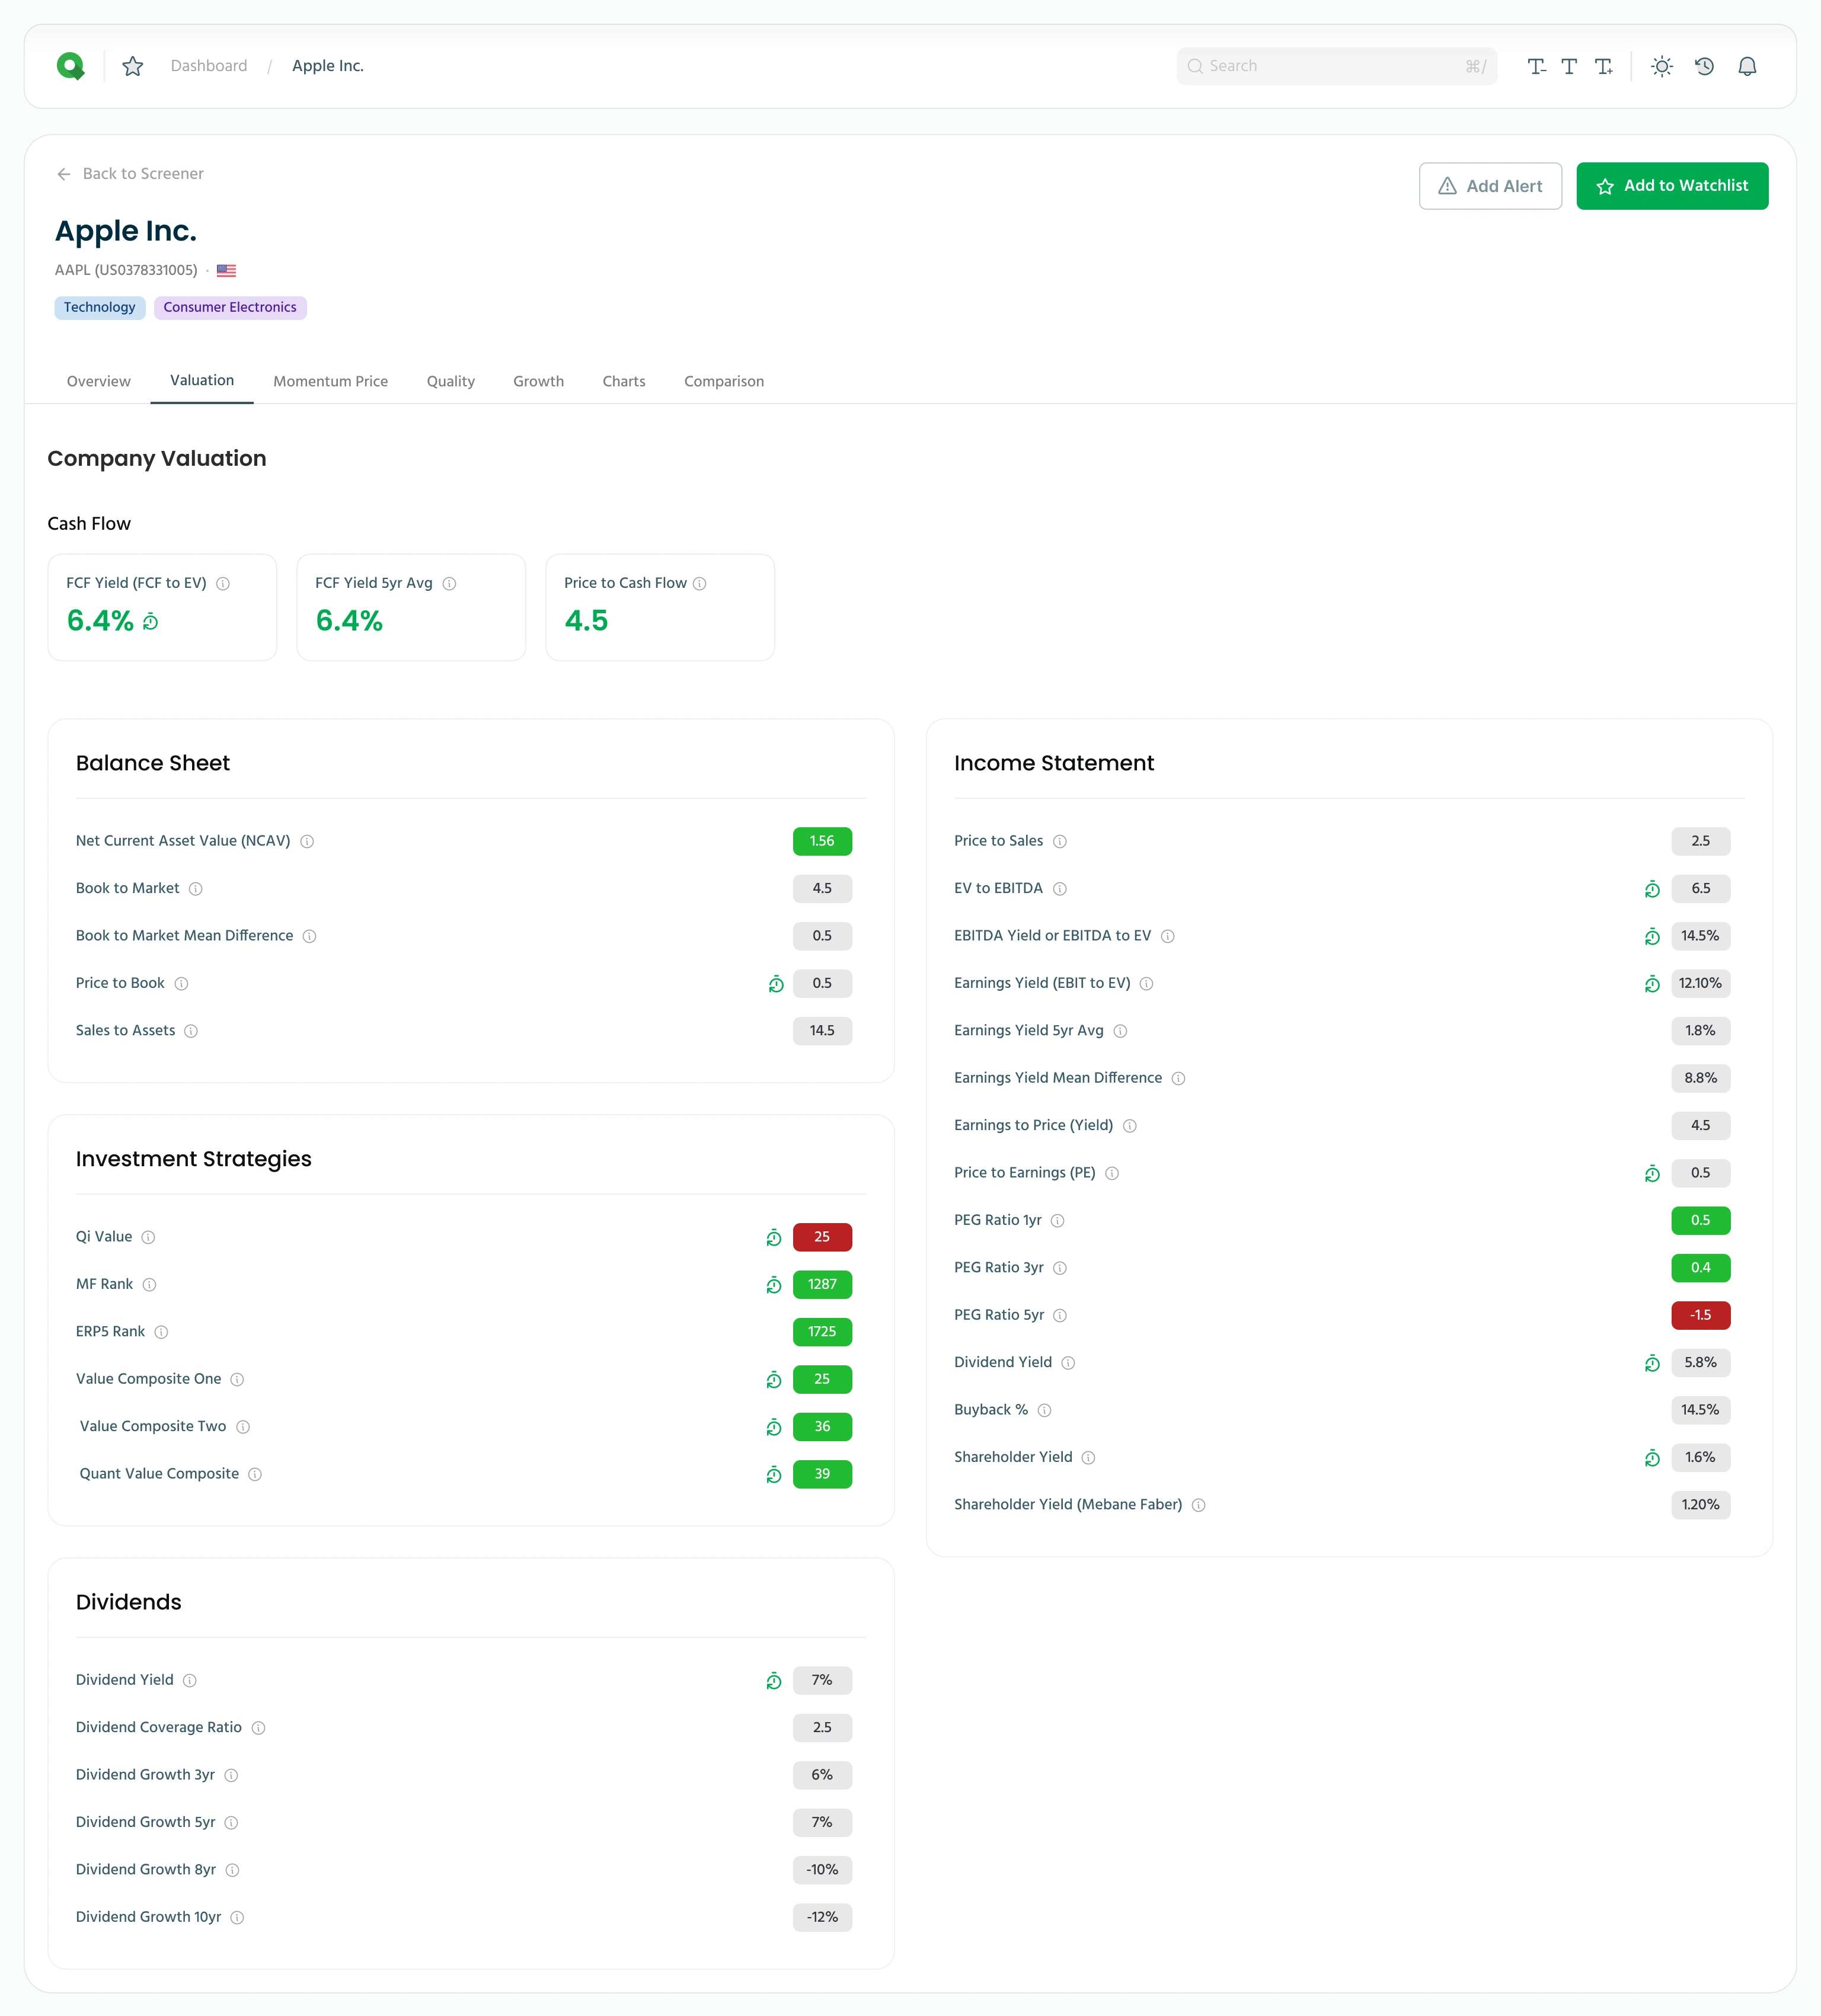Click history icon in Dividends Dividend Yield row
The image size is (1821, 2016).
[774, 1681]
